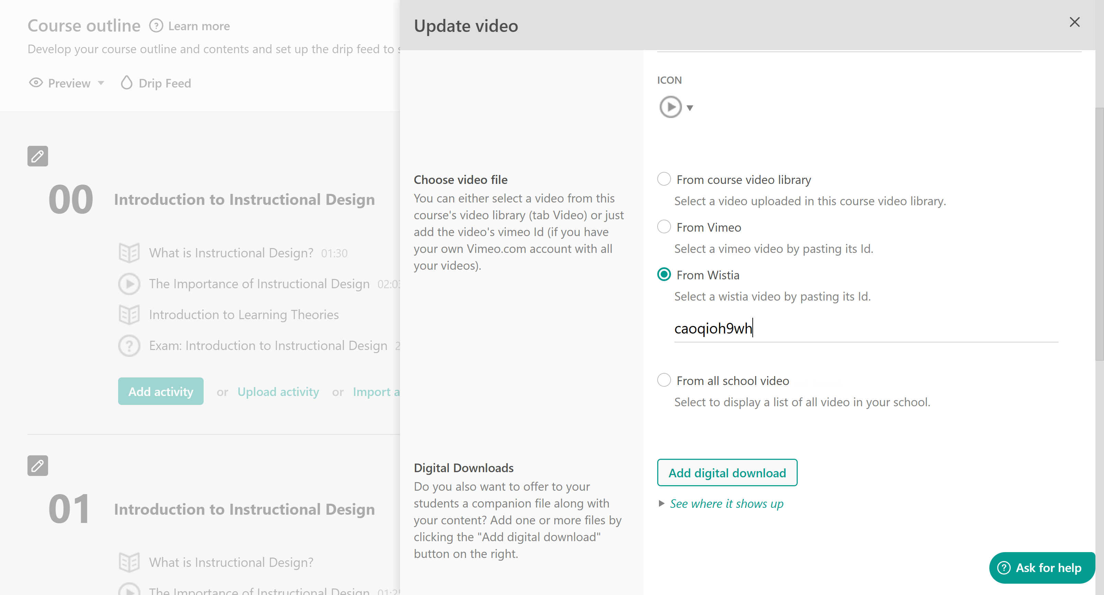1104x595 pixels.
Task: Click the video icon for Importance of Instructional Design 02:03
Action: pos(129,283)
